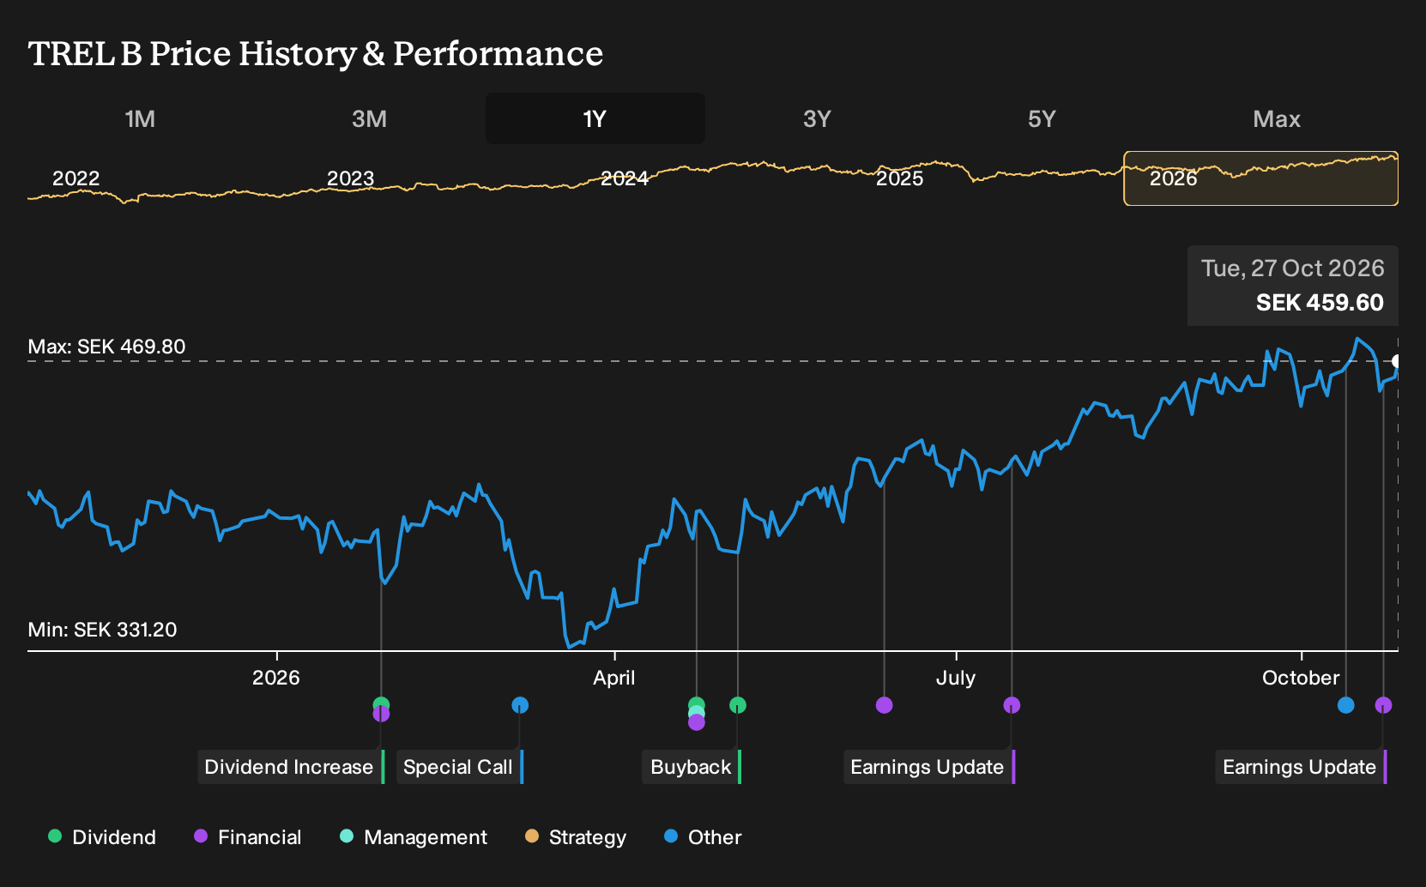
Task: Switch to the 3Y time range
Action: [x=817, y=118]
